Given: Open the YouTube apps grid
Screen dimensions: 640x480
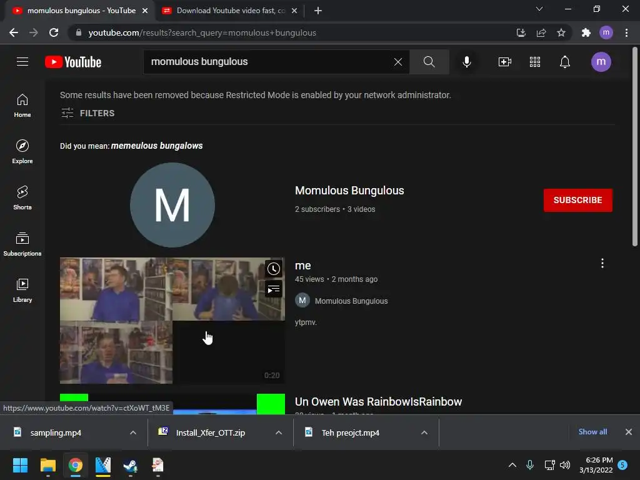Looking at the screenshot, I should pos(535,62).
